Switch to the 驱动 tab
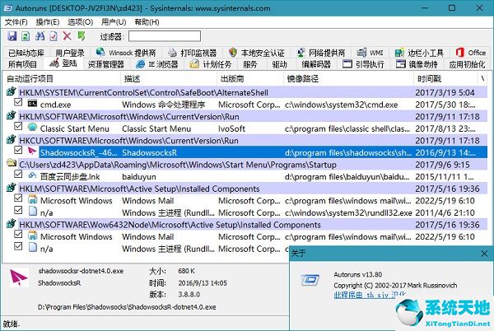This screenshot has width=494, height=331. pos(279,64)
